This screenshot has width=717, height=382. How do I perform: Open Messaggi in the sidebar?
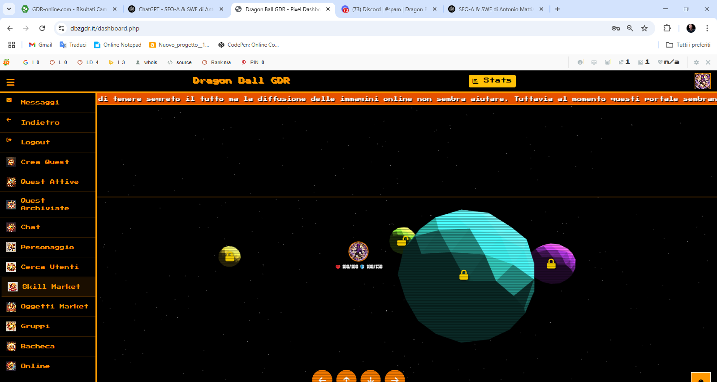(x=48, y=103)
